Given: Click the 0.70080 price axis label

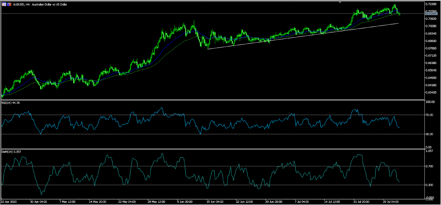Looking at the screenshot, I should click(x=431, y=26).
